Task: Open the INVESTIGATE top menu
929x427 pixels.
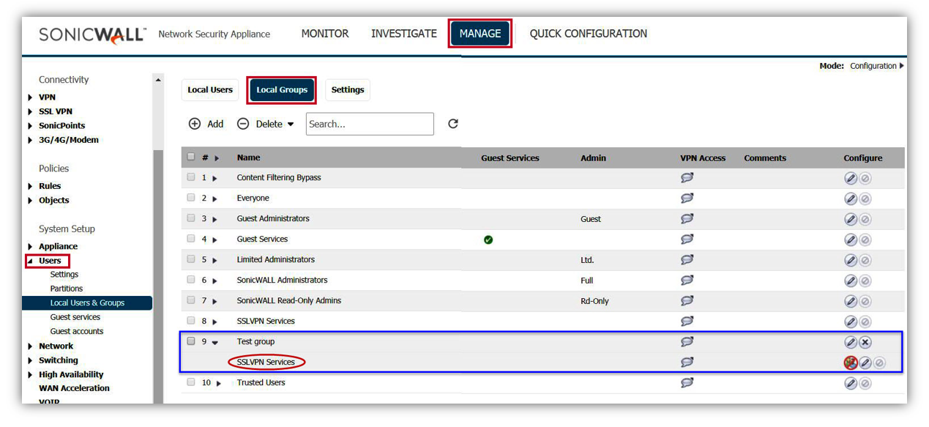Action: click(x=404, y=34)
